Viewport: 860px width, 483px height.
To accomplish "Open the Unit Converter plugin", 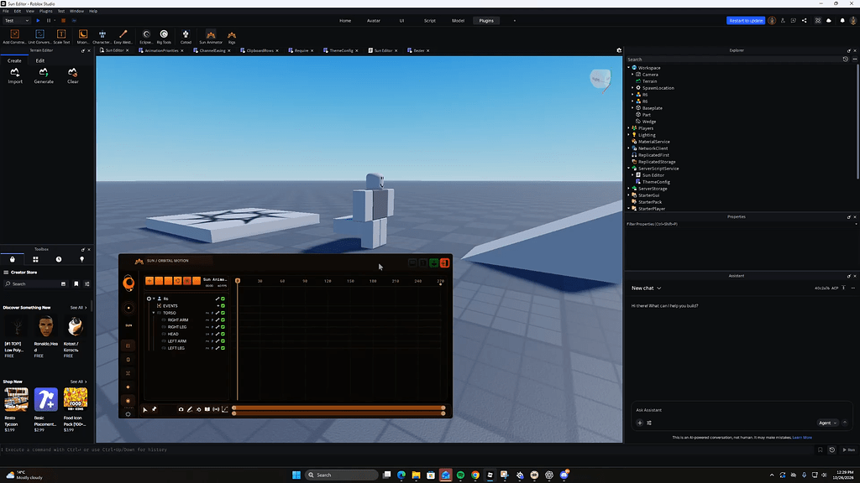I will pos(39,37).
